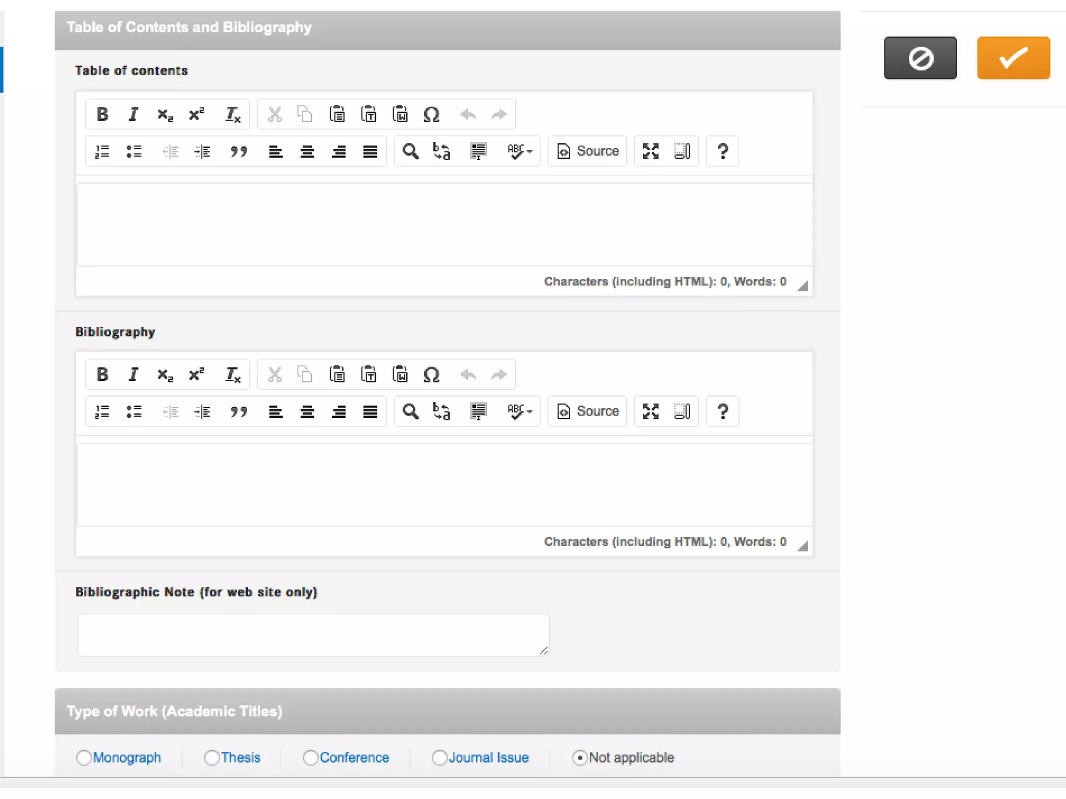Select the Thesis work type
1066x799 pixels.
(x=212, y=757)
